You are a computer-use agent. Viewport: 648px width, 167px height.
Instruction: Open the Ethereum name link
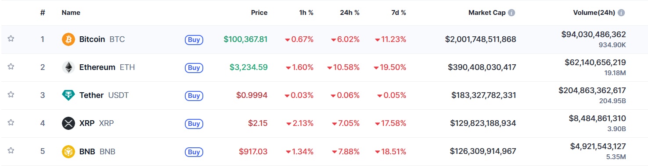(x=97, y=67)
